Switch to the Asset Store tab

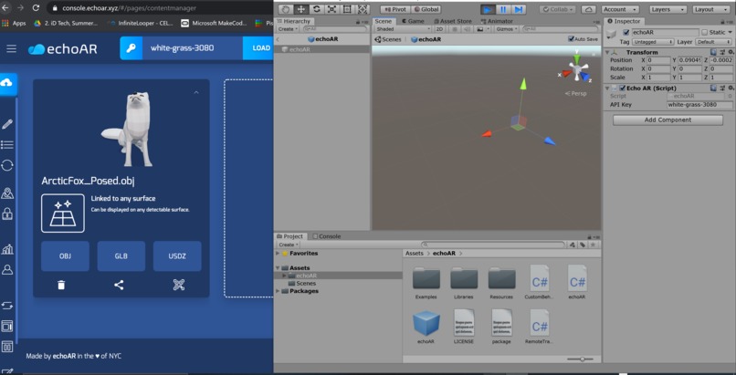[451, 21]
